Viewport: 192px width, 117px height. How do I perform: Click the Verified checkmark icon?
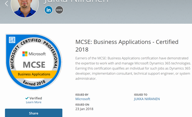pos(27,98)
